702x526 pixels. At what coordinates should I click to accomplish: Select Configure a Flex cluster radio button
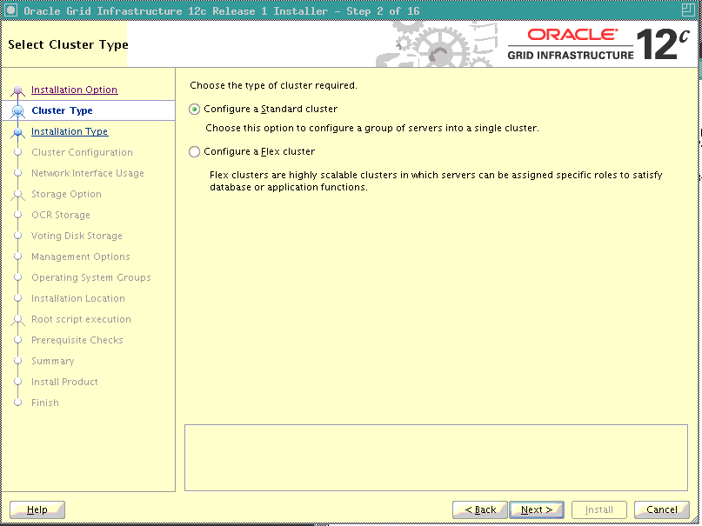coord(194,151)
